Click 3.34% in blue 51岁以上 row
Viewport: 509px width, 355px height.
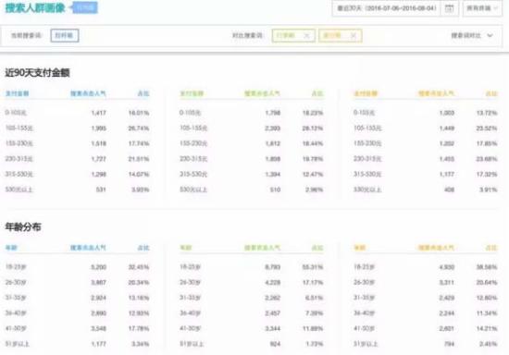[x=141, y=344]
